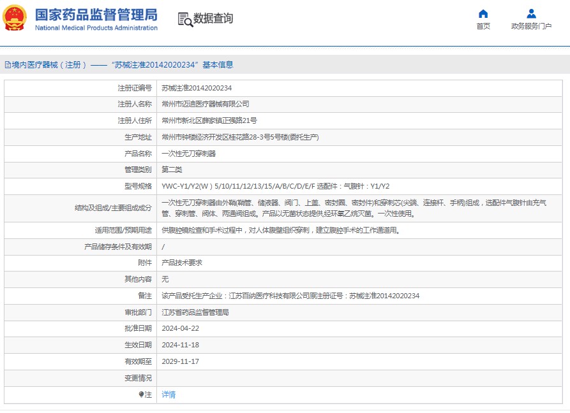This screenshot has height=413, width=570.
Task: Click the 附件 label
Action: 145,263
